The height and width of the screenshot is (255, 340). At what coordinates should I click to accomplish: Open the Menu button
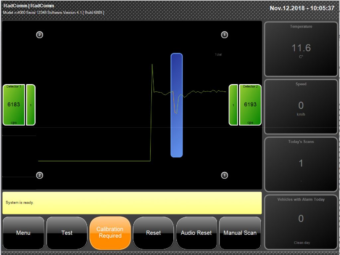tap(23, 233)
